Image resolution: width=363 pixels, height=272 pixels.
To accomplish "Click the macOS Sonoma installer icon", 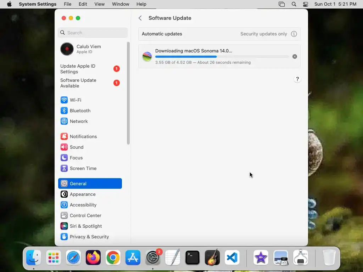I will point(147,56).
